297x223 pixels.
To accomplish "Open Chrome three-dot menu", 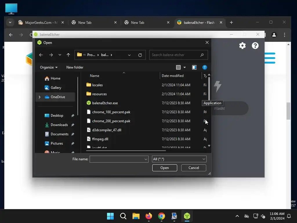I will tap(284, 35).
